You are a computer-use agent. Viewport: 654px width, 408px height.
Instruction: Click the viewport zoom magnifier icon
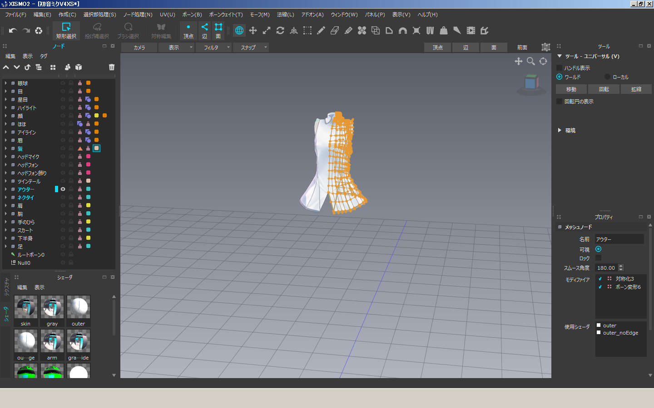pyautogui.click(x=530, y=61)
